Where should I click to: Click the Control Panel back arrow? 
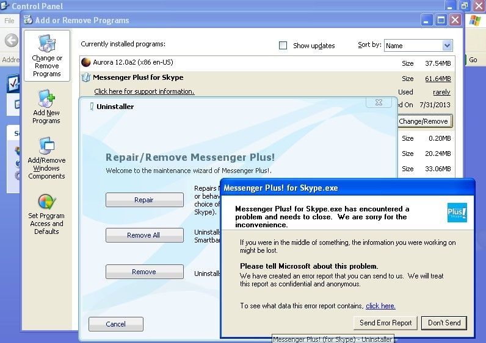click(12, 41)
